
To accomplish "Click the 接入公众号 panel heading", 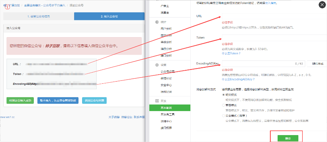I will coord(13,28).
